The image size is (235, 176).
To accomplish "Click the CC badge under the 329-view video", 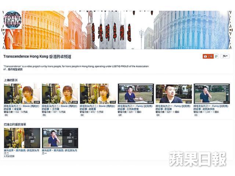I will point(120,115).
